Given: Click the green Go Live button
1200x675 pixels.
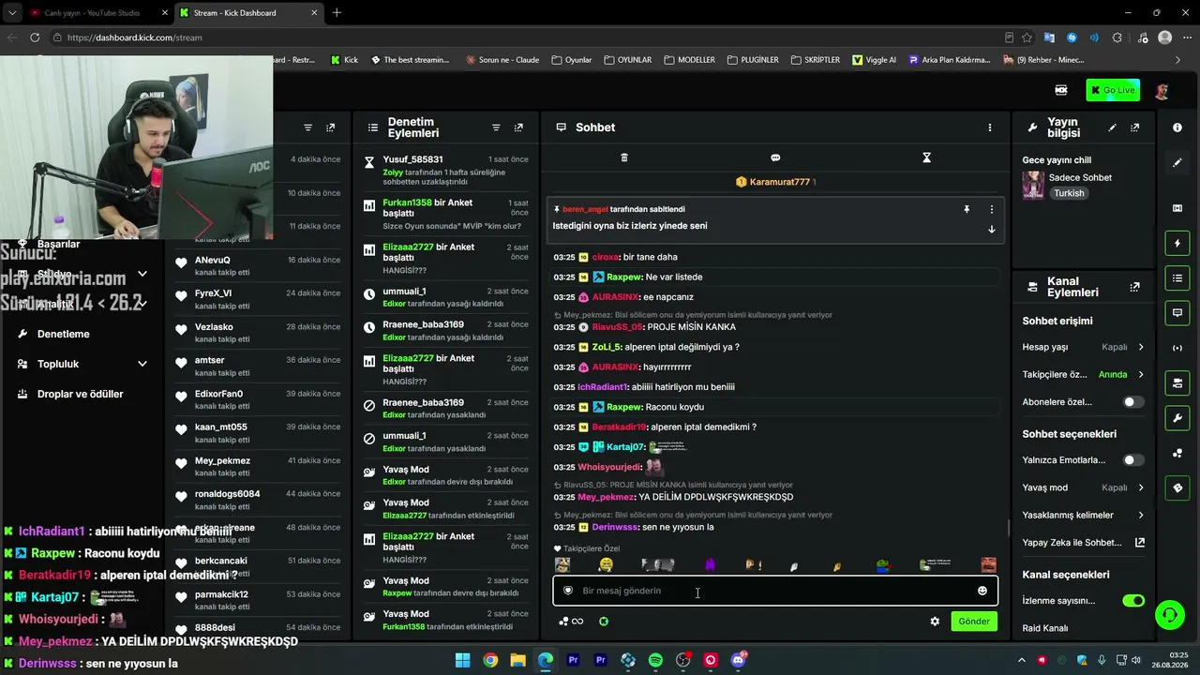Looking at the screenshot, I should pyautogui.click(x=1113, y=90).
